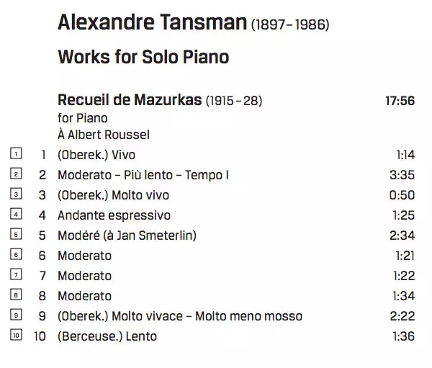
Task: Click the boxed track number 10 icon
Action: (x=17, y=335)
